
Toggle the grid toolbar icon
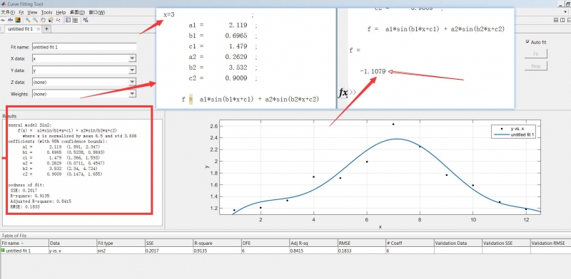click(76, 20)
